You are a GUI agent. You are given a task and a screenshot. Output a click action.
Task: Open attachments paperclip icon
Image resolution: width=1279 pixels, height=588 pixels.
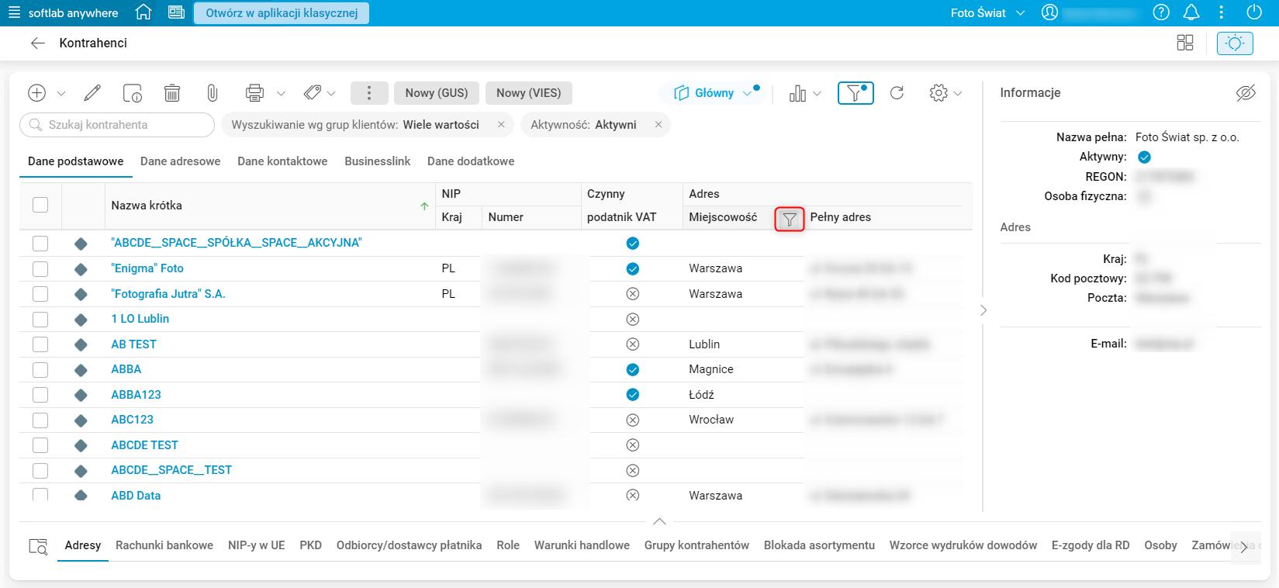pos(213,93)
